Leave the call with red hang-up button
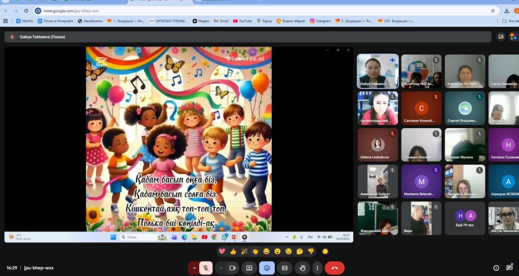 [x=335, y=268]
